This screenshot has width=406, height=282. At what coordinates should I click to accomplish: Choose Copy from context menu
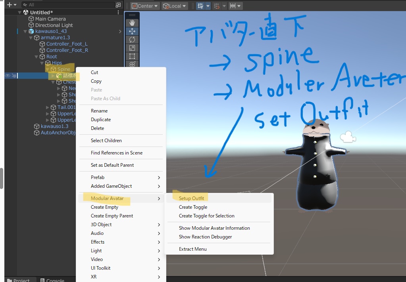[x=96, y=81]
